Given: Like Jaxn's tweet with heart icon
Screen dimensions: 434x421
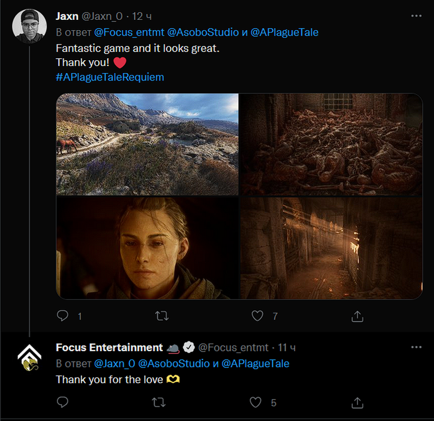Looking at the screenshot, I should tap(257, 316).
